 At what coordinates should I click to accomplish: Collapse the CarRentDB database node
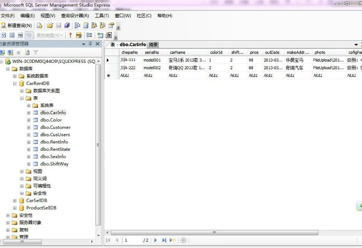coord(15,83)
